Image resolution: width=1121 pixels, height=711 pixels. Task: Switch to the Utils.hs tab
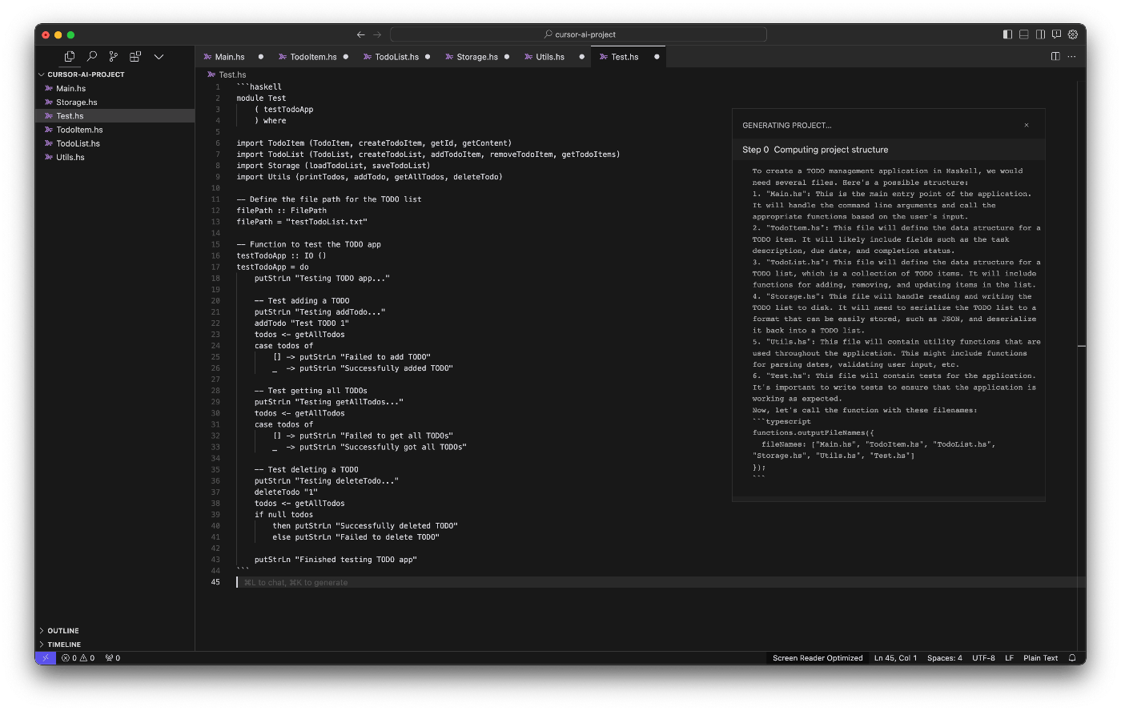point(550,57)
